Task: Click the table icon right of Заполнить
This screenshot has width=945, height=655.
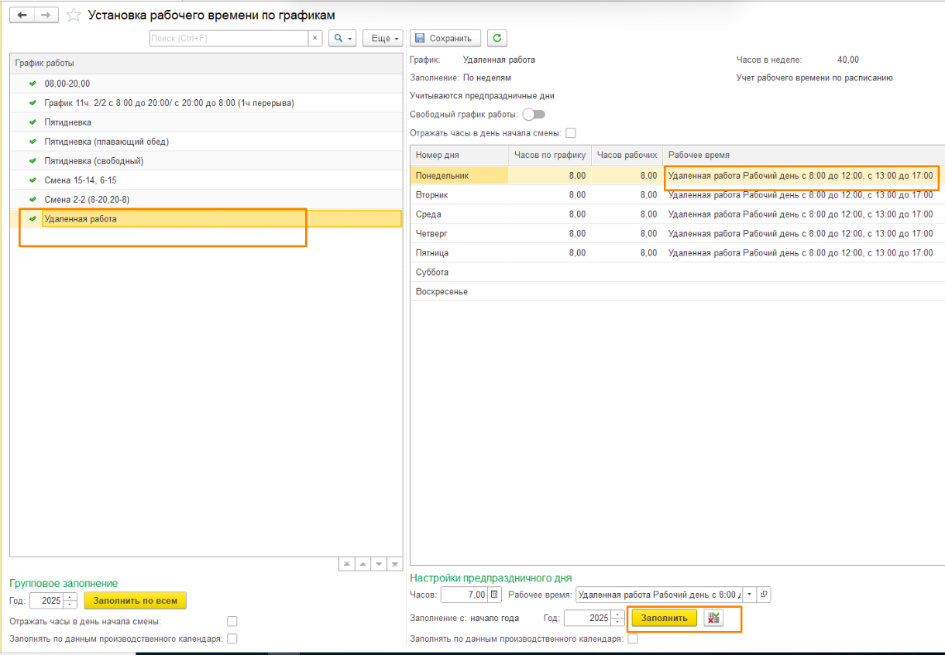Action: tap(713, 618)
